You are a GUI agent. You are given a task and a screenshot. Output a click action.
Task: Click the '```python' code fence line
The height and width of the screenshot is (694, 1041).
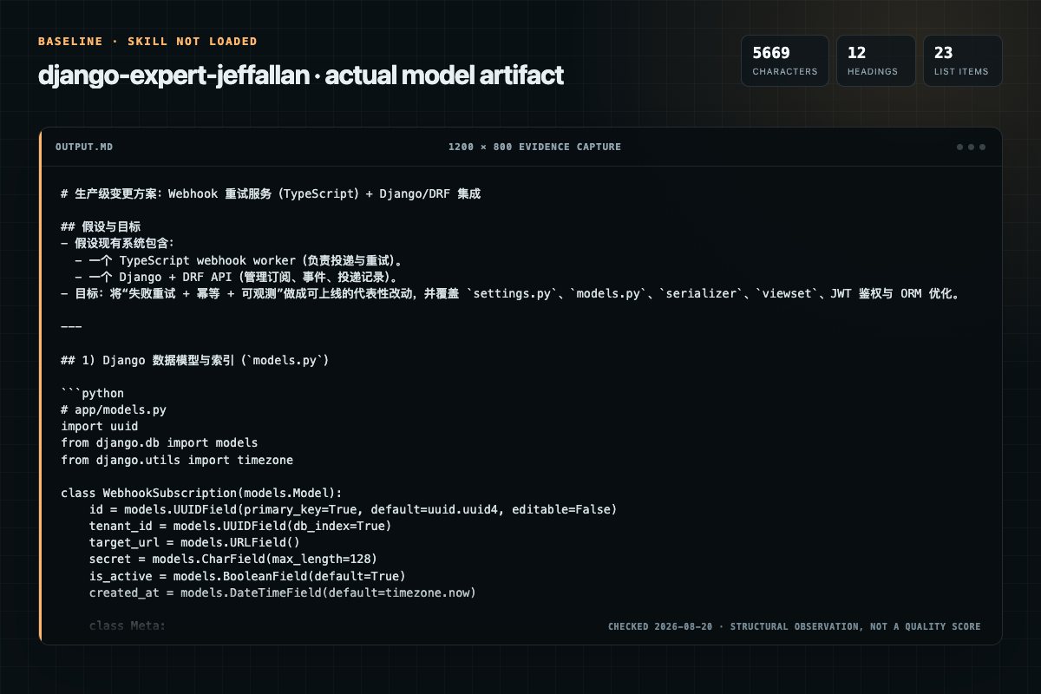tap(92, 393)
